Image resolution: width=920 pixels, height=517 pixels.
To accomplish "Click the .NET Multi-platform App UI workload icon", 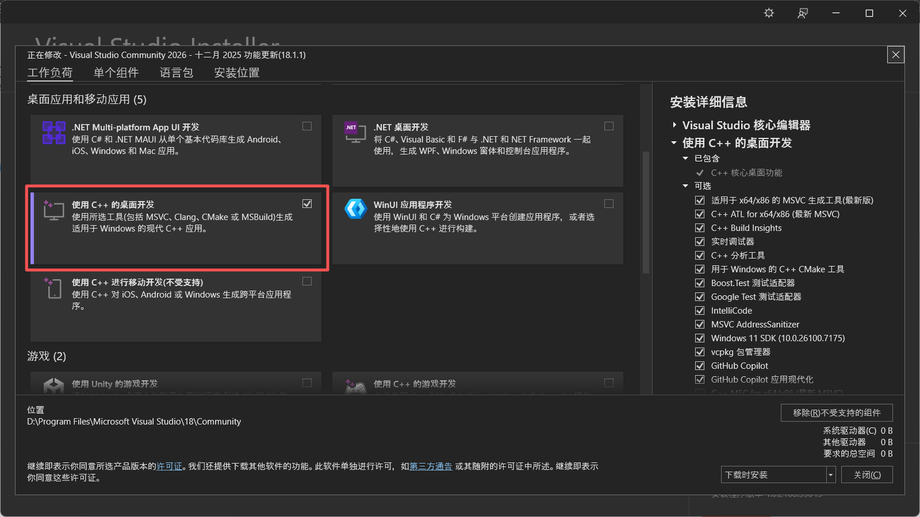I will pos(53,133).
